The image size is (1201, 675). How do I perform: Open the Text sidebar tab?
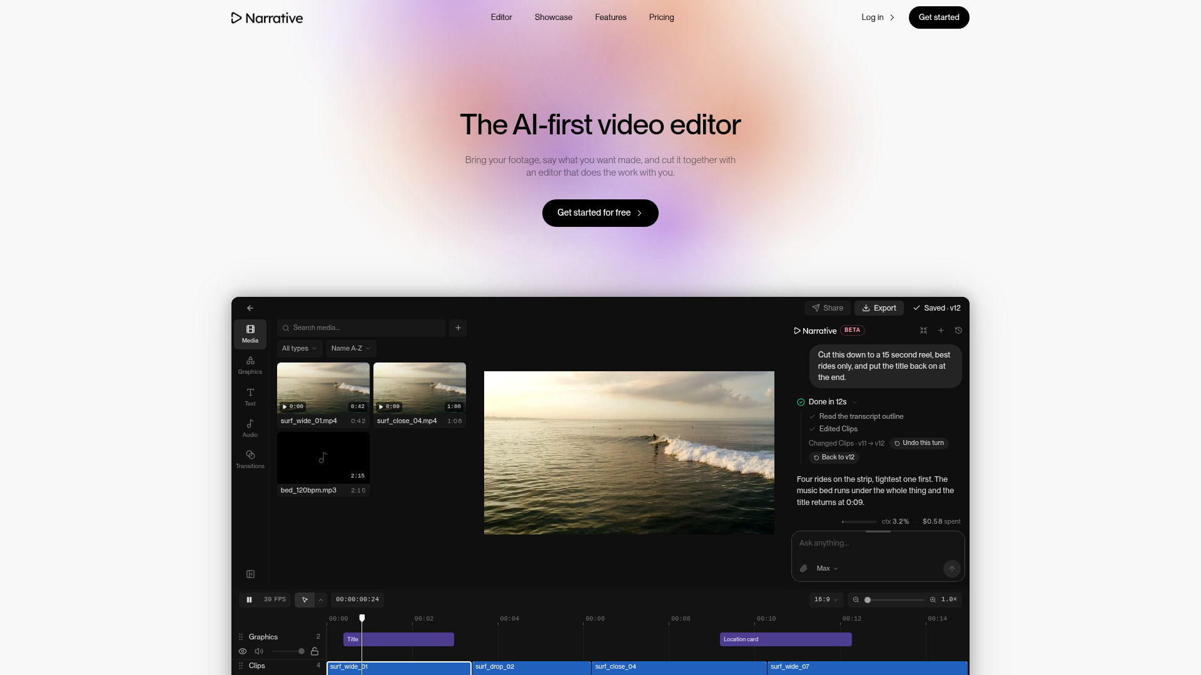point(250,397)
